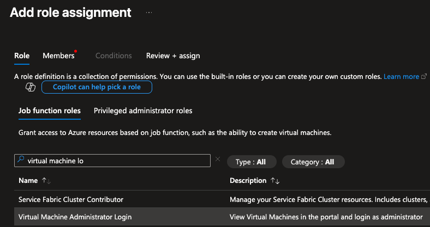Click the Copilot logo icon
Image resolution: width=430 pixels, height=227 pixels.
coord(31,87)
